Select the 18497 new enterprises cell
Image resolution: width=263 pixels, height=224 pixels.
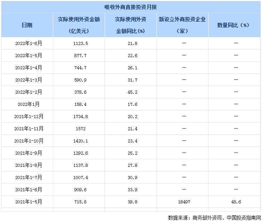point(183,202)
